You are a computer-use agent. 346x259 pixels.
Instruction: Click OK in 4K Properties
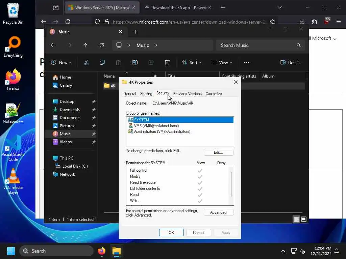point(171,233)
